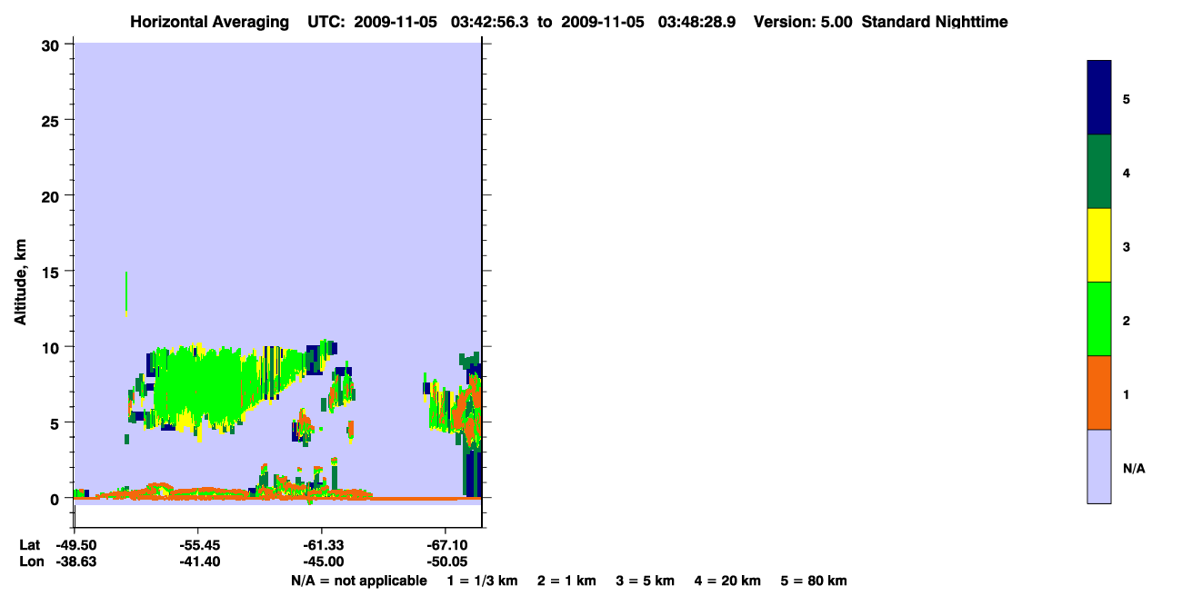This screenshot has height=606, width=1182.
Task: Click the dark blue level 5 color swatch
Action: (x=1099, y=98)
